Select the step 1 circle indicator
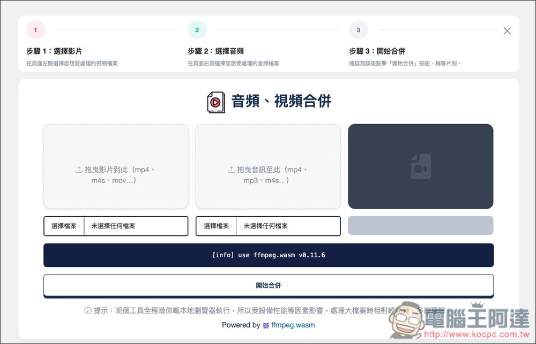 (35, 29)
